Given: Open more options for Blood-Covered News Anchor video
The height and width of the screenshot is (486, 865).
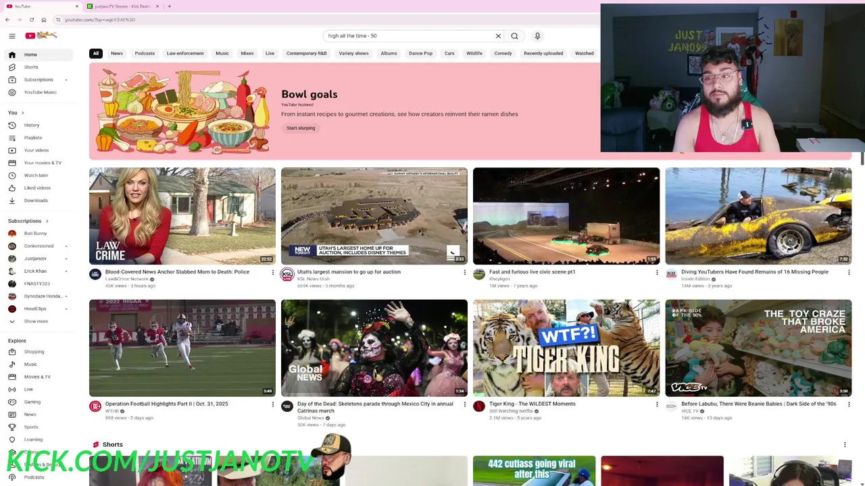Looking at the screenshot, I should [x=272, y=273].
